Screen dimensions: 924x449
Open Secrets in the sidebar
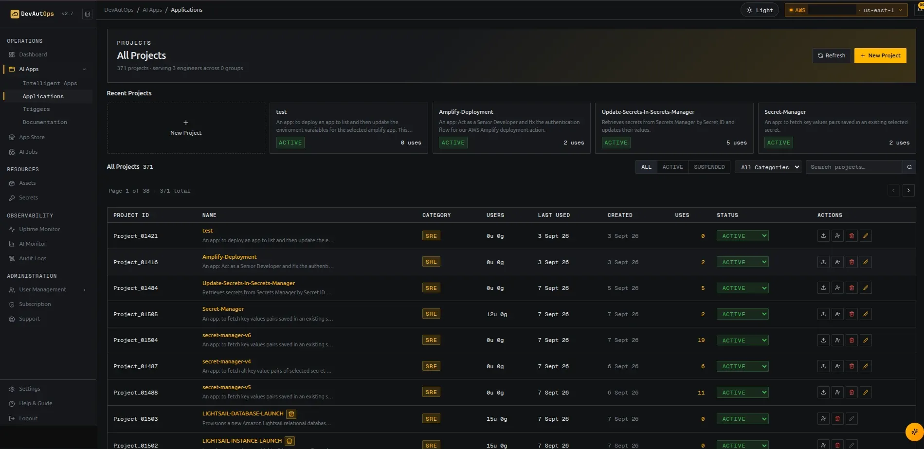[x=28, y=198]
